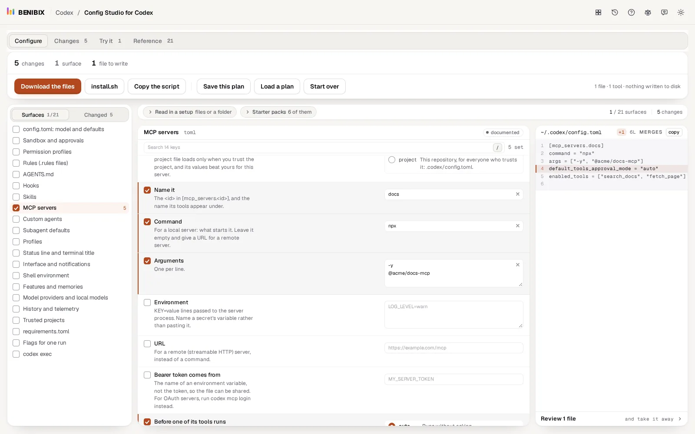Viewport: 695px width, 434px height.
Task: Expand the Starter packs section
Action: click(278, 112)
